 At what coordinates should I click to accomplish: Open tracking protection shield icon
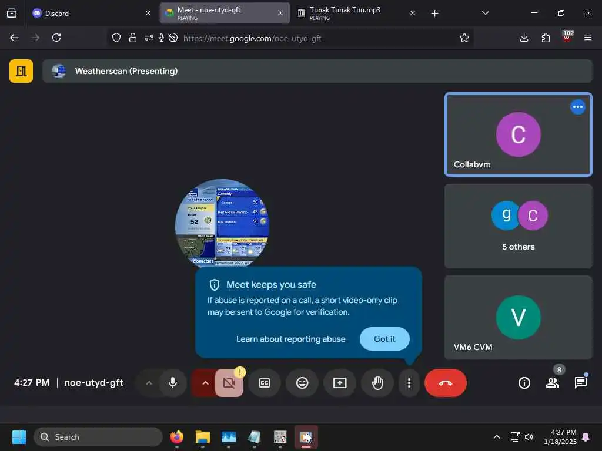(x=116, y=38)
